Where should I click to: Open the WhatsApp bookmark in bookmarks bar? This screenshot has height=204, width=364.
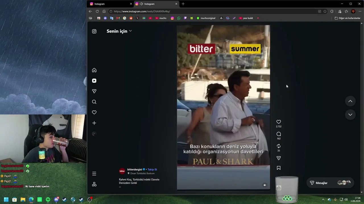(179, 18)
